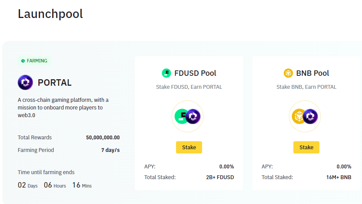Viewport: 362px width, 204px height.
Task: Click the FDUSD Pool APY 0.00% value
Action: pos(227,166)
